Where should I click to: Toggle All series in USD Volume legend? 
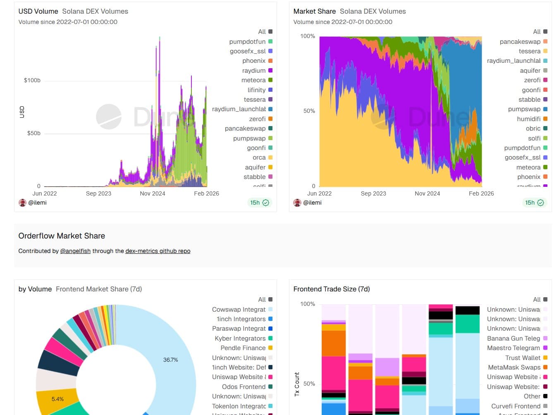point(265,32)
